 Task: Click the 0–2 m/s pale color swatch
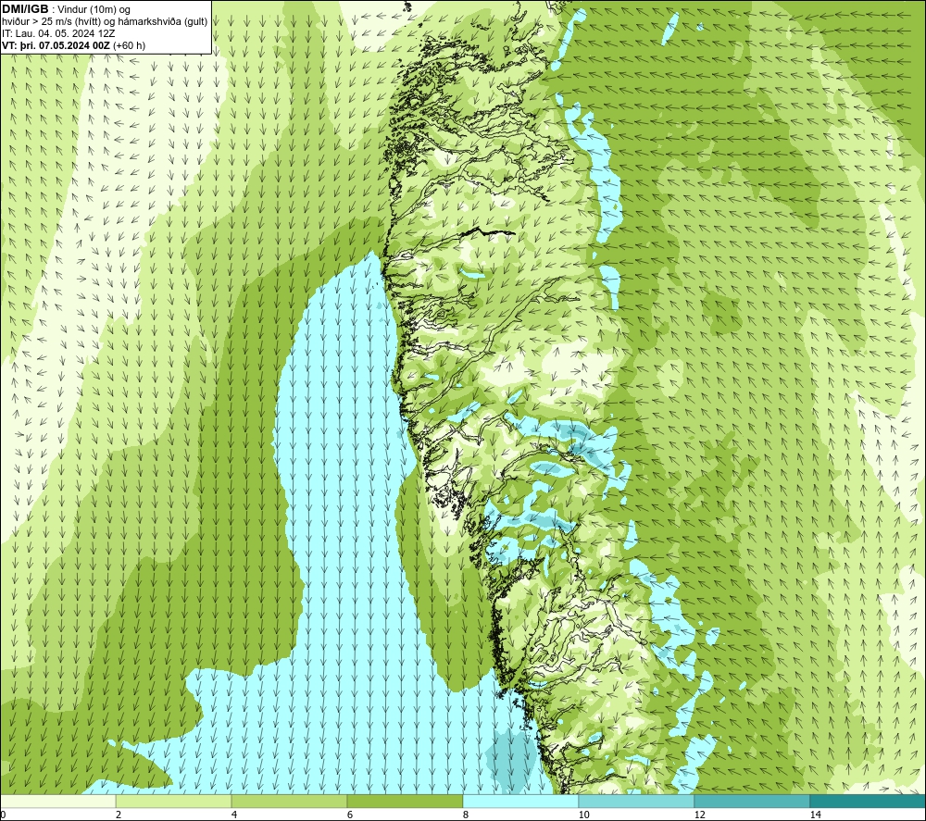pyautogui.click(x=57, y=802)
